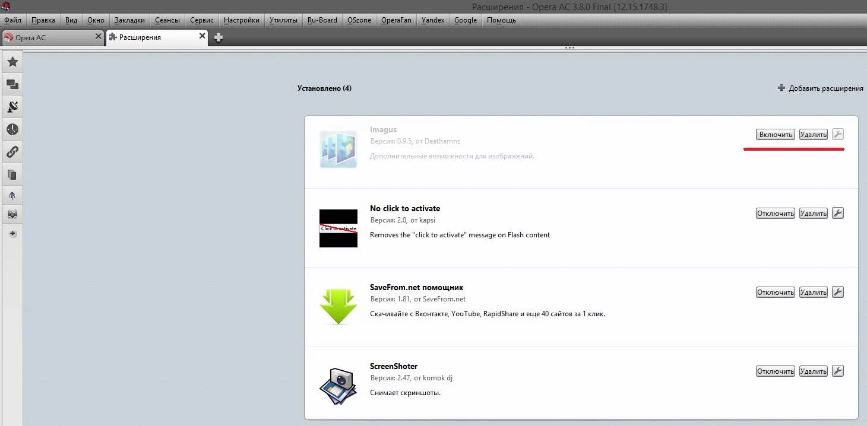
Task: Open the Закладки menu
Action: (129, 20)
